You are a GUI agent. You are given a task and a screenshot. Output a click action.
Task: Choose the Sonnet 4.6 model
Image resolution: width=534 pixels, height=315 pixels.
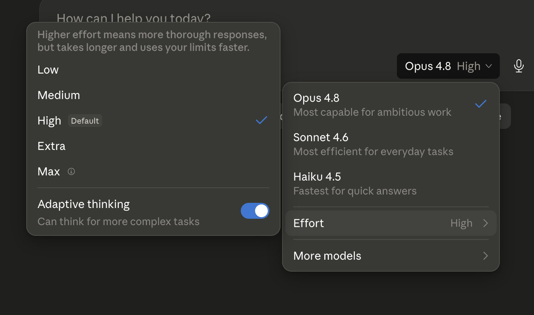[x=391, y=144]
